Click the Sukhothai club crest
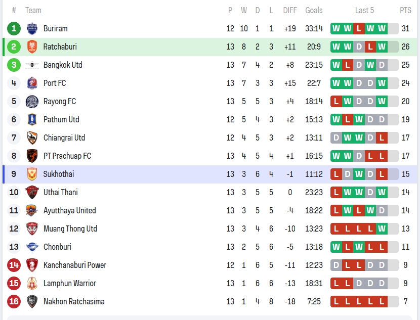420x320 pixels. tap(32, 174)
